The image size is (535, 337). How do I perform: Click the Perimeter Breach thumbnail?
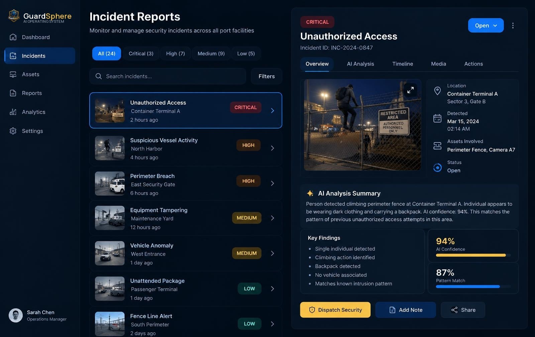point(110,184)
